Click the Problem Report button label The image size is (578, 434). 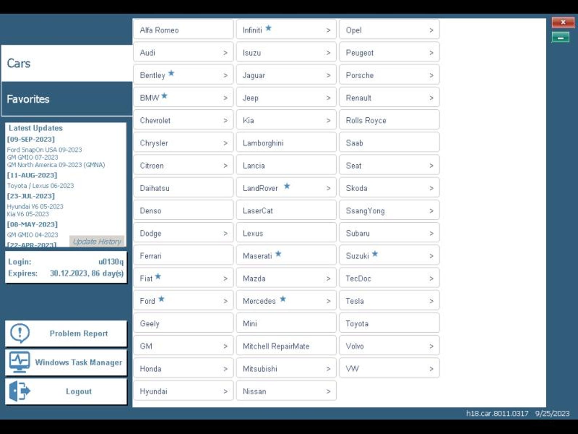(x=79, y=333)
